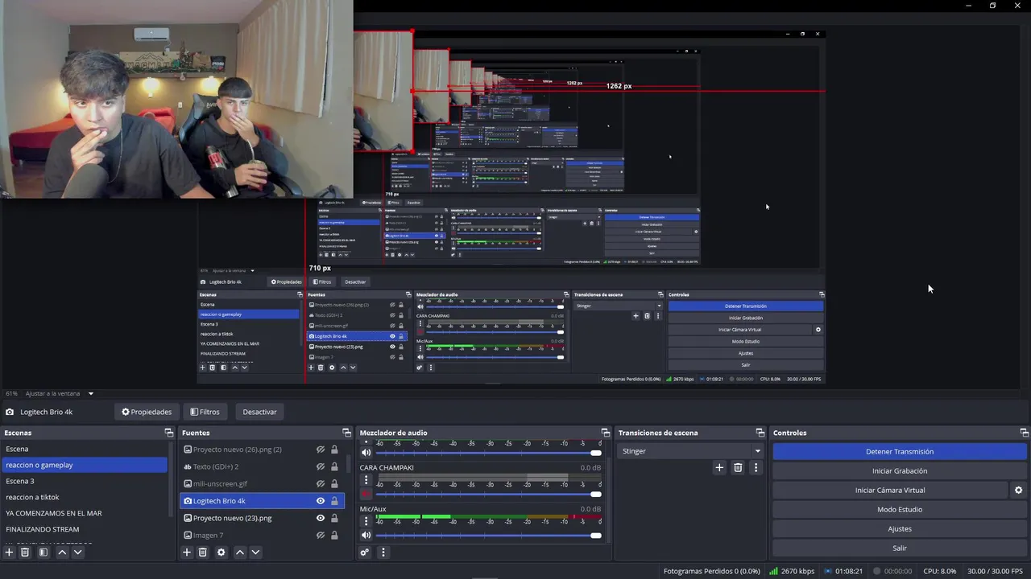Open audio mixer menu dots icon
Viewport: 1031px width, 579px height.
(x=383, y=552)
